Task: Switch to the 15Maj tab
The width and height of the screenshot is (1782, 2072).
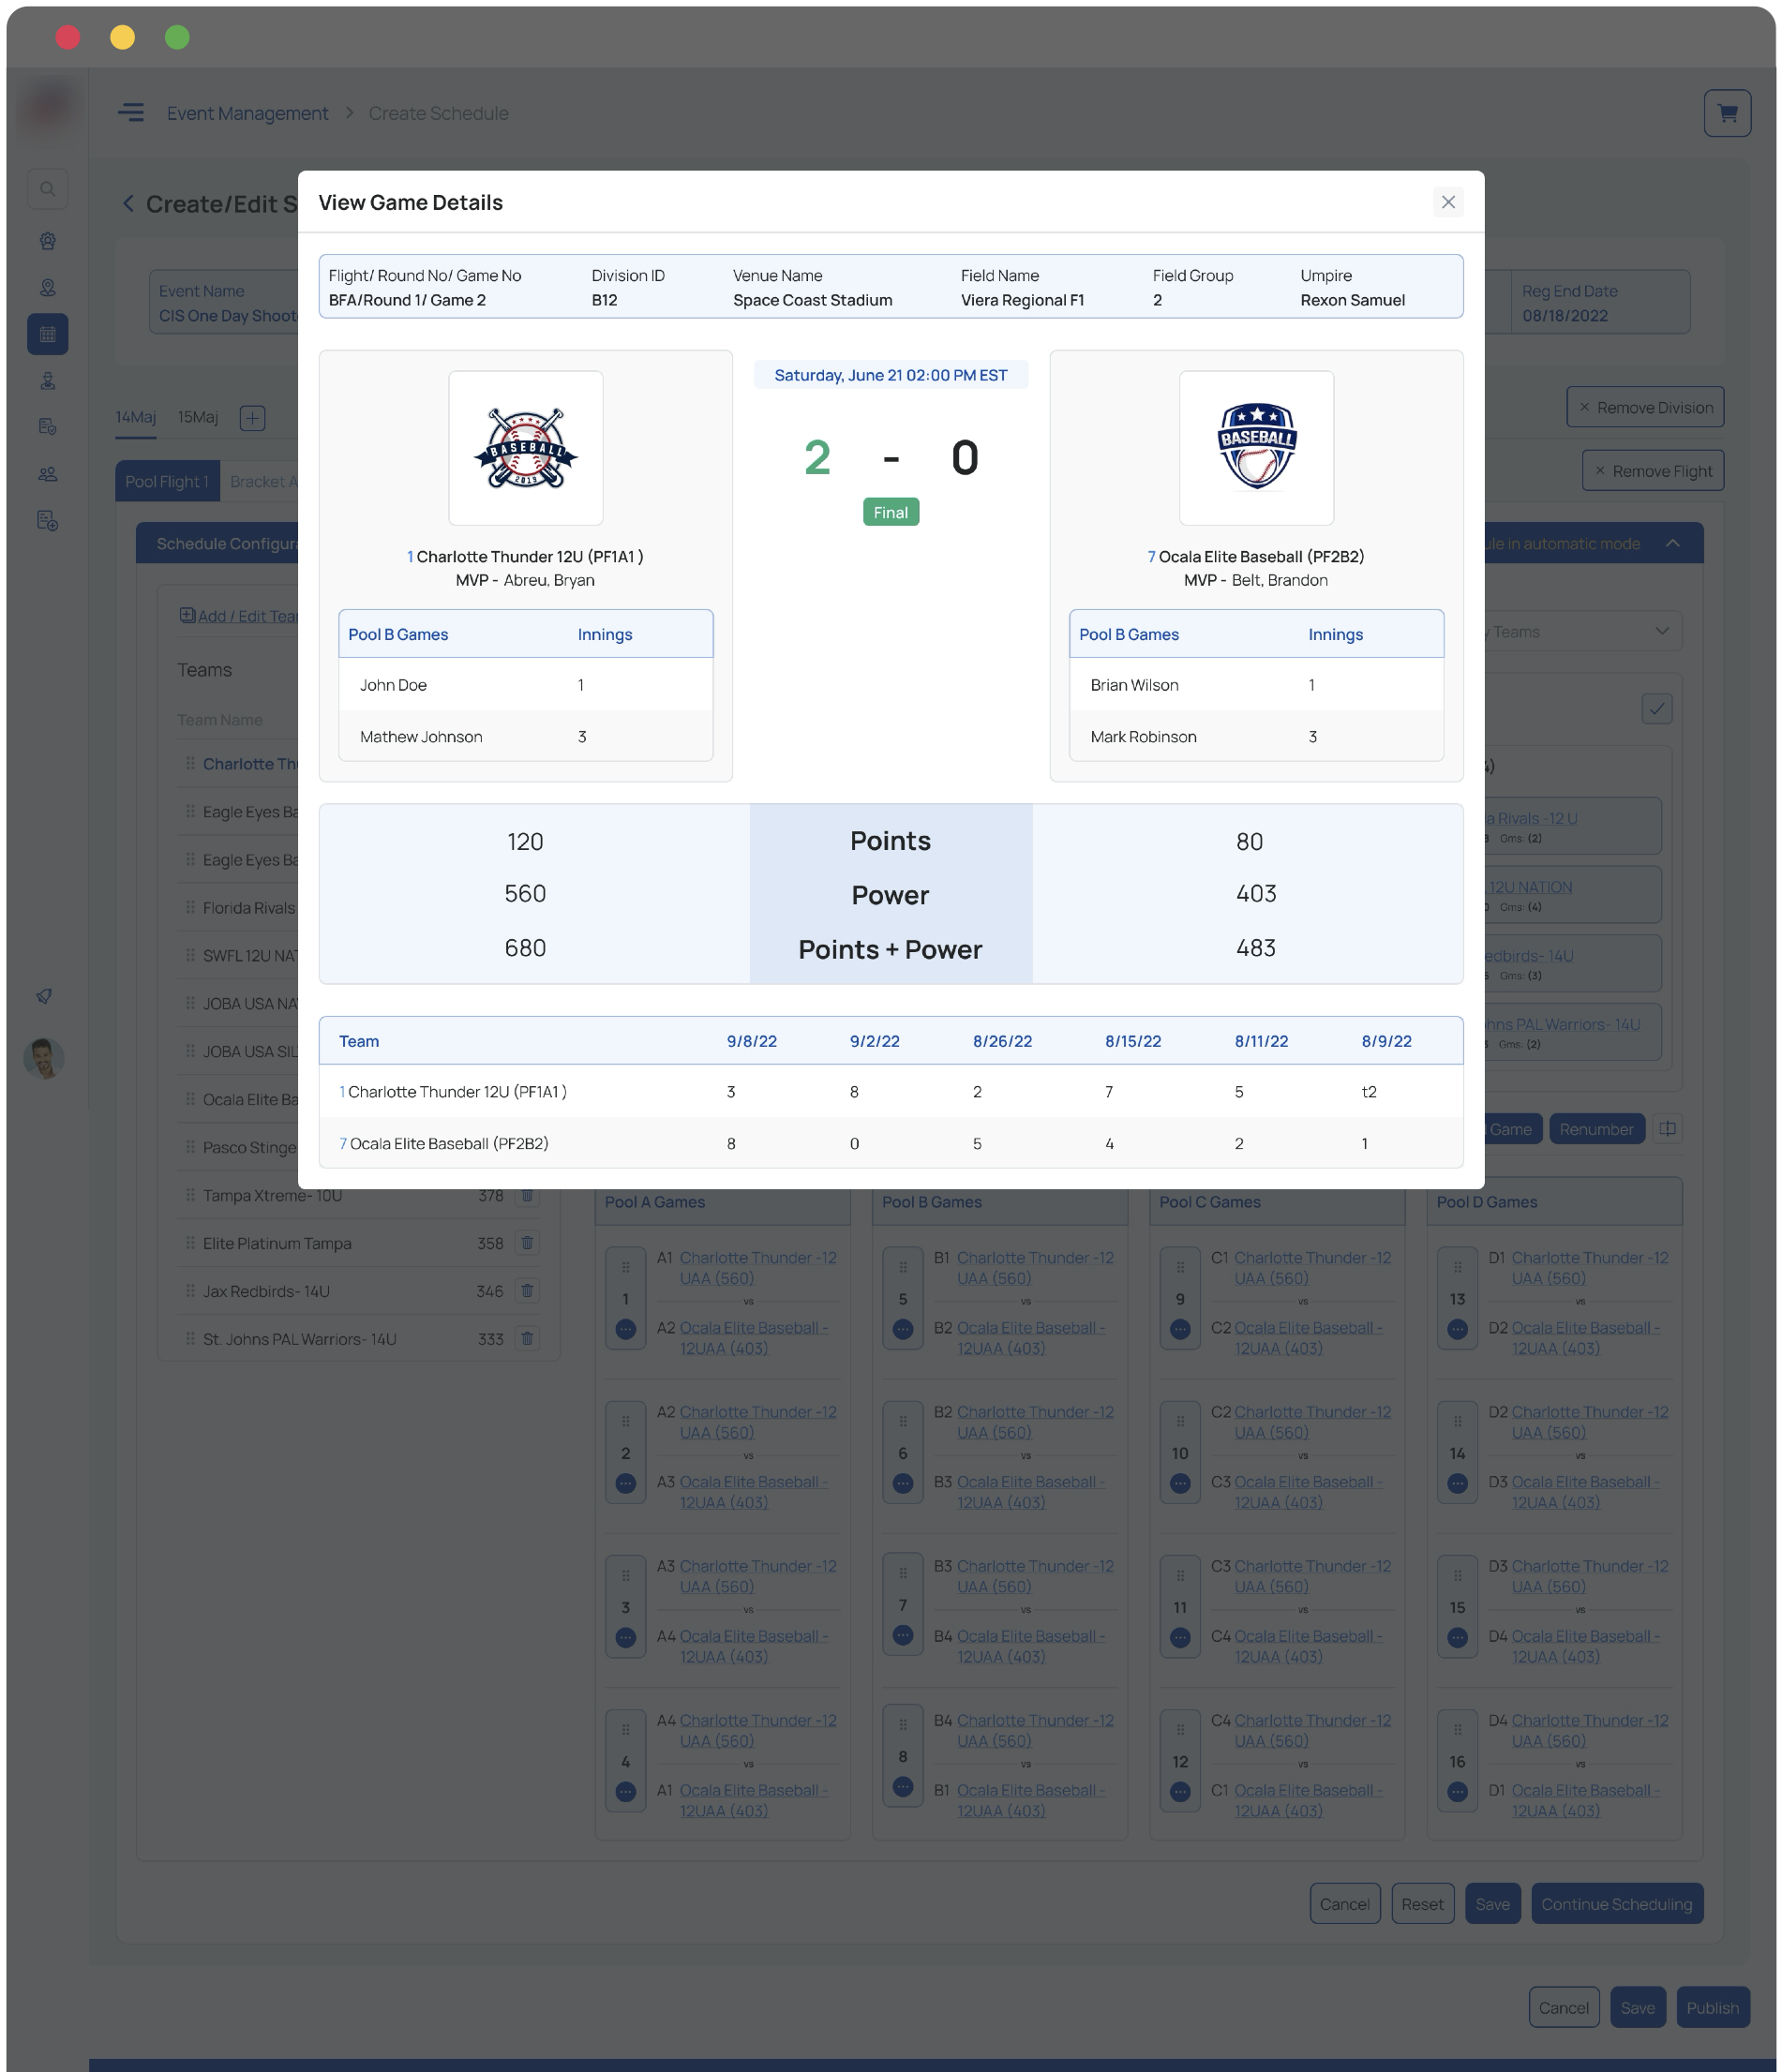Action: (197, 417)
